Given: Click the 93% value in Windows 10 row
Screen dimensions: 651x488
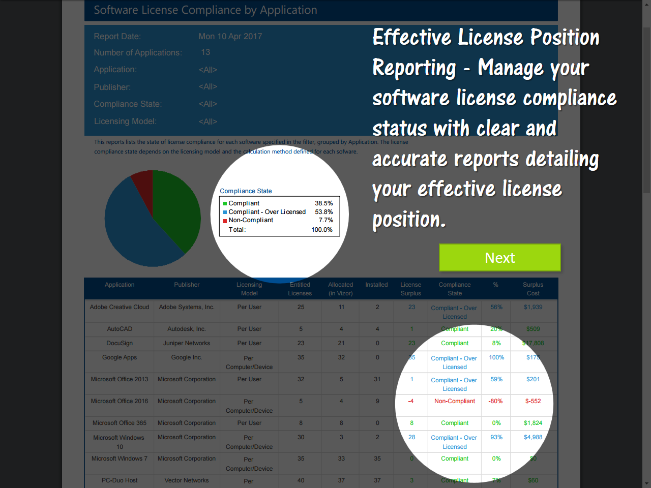Looking at the screenshot, I should coord(496,437).
